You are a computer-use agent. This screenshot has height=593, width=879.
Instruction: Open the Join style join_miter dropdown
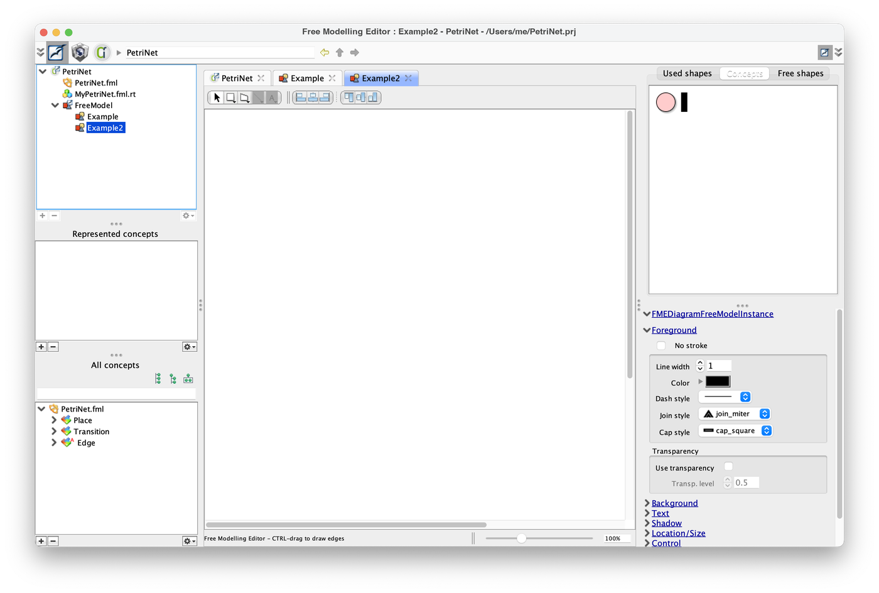click(x=735, y=414)
